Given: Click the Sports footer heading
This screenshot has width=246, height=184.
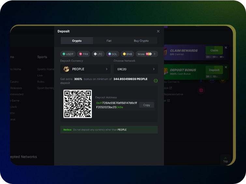Looking at the screenshot, I should (42, 57).
